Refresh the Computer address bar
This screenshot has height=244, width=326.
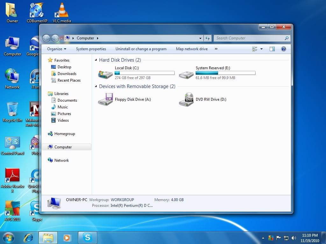pyautogui.click(x=208, y=38)
